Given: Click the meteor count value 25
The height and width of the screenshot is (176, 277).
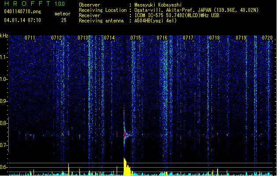Looking at the screenshot, I should 64,20.
